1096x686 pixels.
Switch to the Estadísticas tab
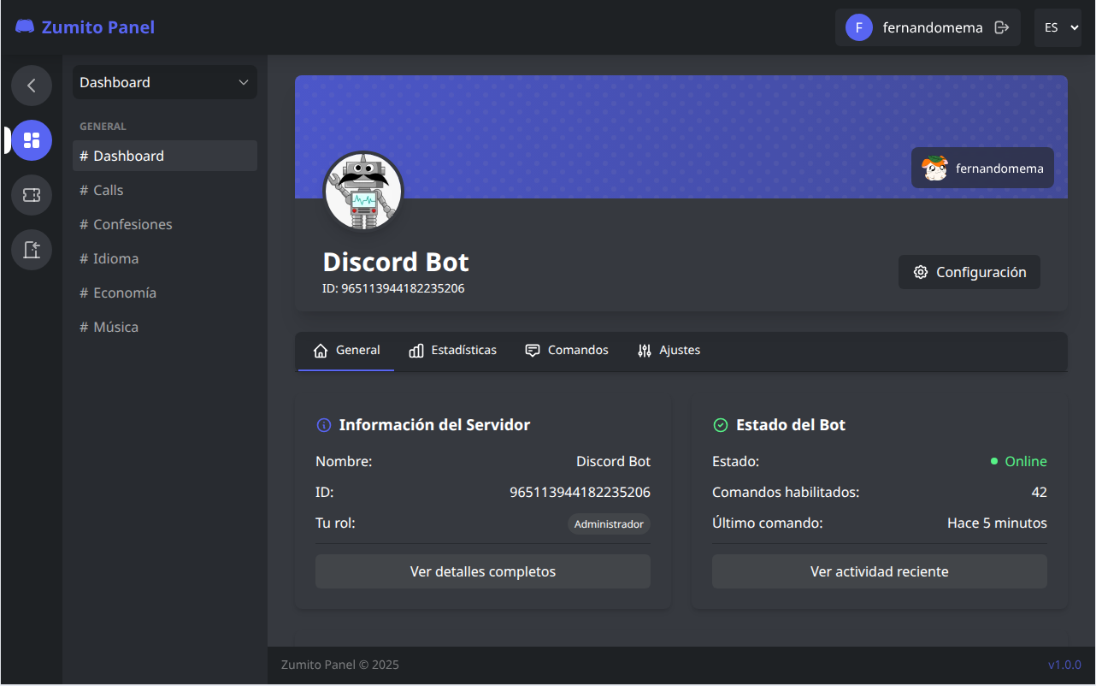pyautogui.click(x=452, y=351)
